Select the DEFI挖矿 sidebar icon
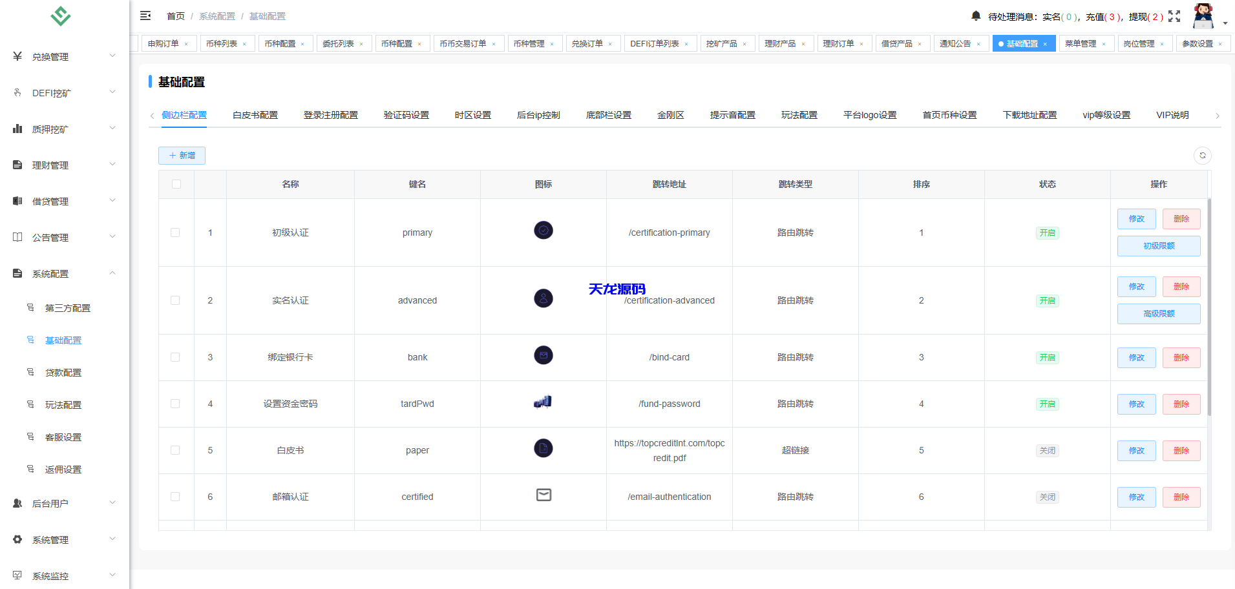Viewport: 1235px width, 589px height. [17, 92]
